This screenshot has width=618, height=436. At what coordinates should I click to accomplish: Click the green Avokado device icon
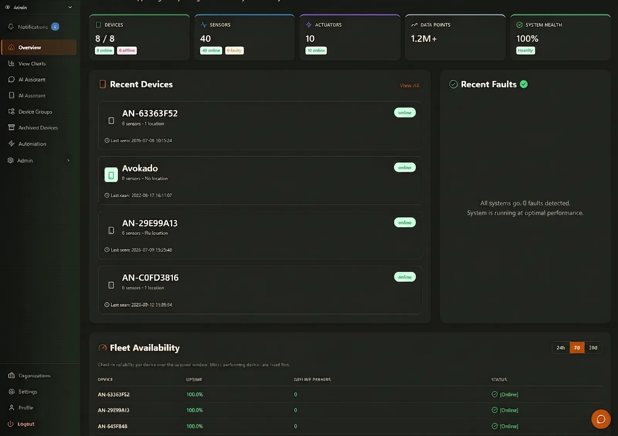pos(111,175)
